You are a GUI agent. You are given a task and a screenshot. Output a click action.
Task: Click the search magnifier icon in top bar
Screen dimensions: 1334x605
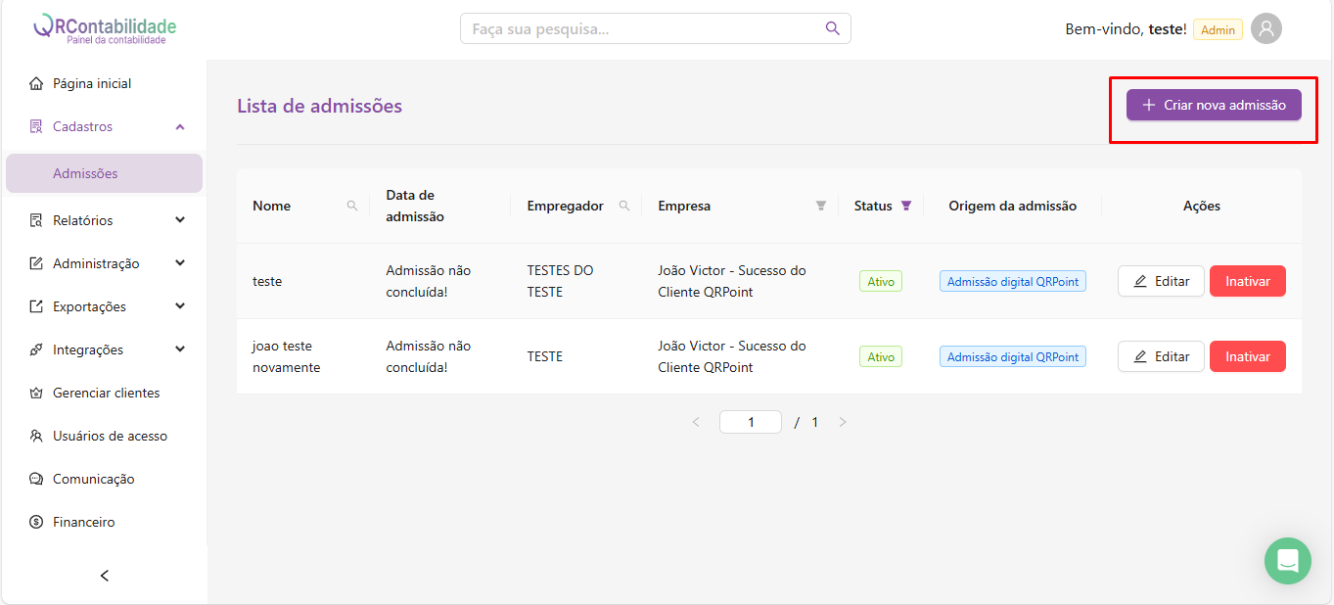(832, 28)
